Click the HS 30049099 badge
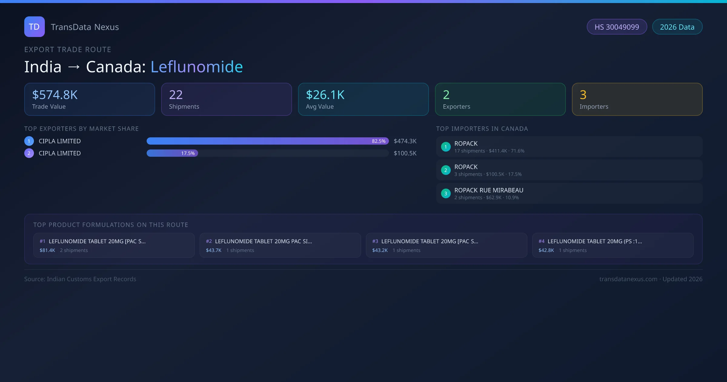727x382 pixels. coord(617,27)
